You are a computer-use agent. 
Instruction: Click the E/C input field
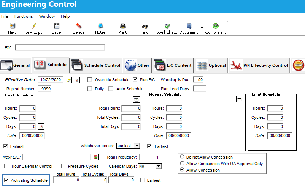[60, 48]
